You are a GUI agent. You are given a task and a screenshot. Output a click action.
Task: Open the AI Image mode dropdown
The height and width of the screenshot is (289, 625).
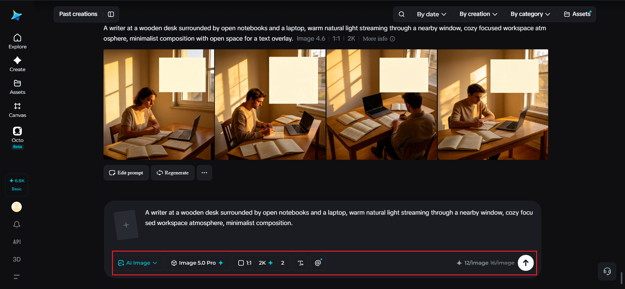pyautogui.click(x=138, y=263)
